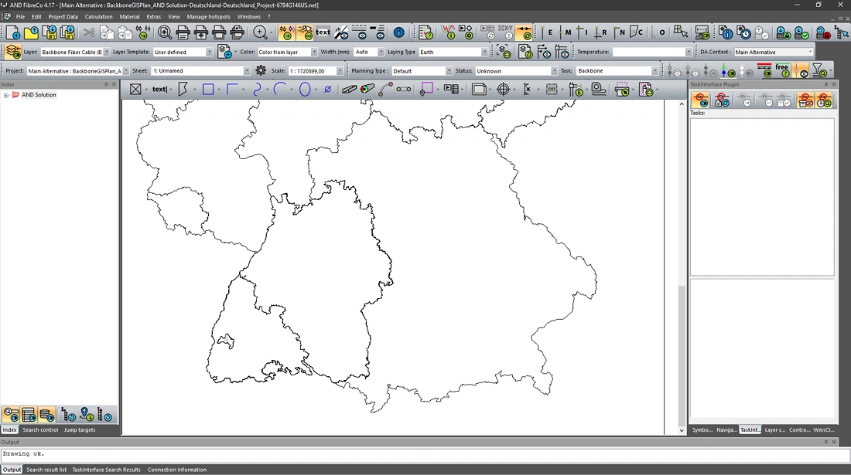Click the scissors cut icon
Viewport: 851px width, 475px height.
(x=88, y=32)
